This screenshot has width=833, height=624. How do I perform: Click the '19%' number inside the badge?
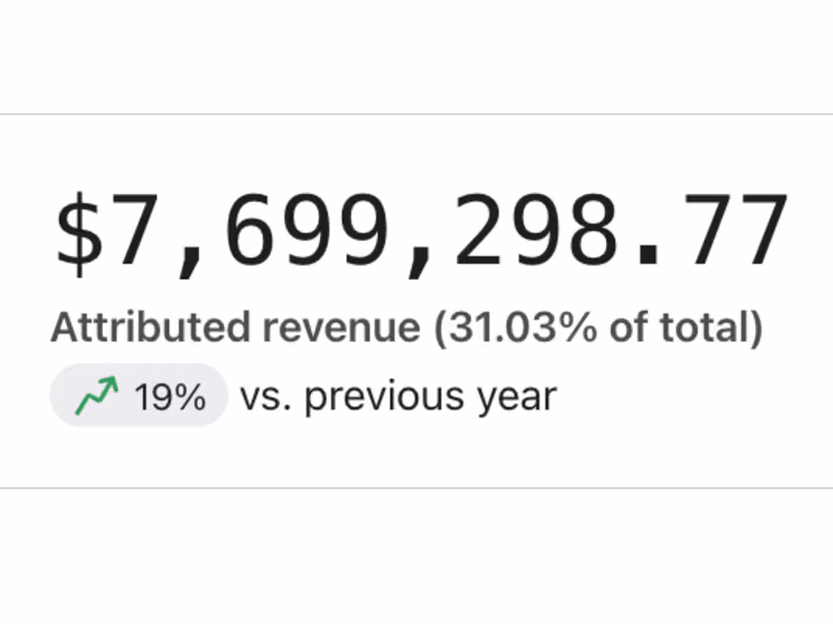pos(170,397)
